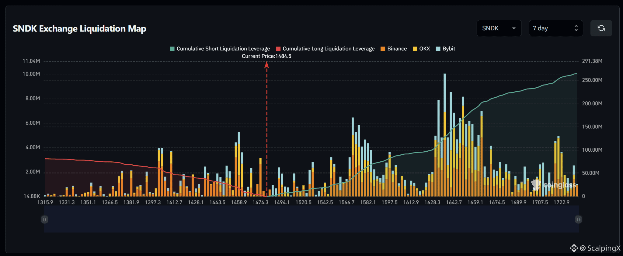
Task: Click the 14.88K left axis label
Action: click(32, 196)
